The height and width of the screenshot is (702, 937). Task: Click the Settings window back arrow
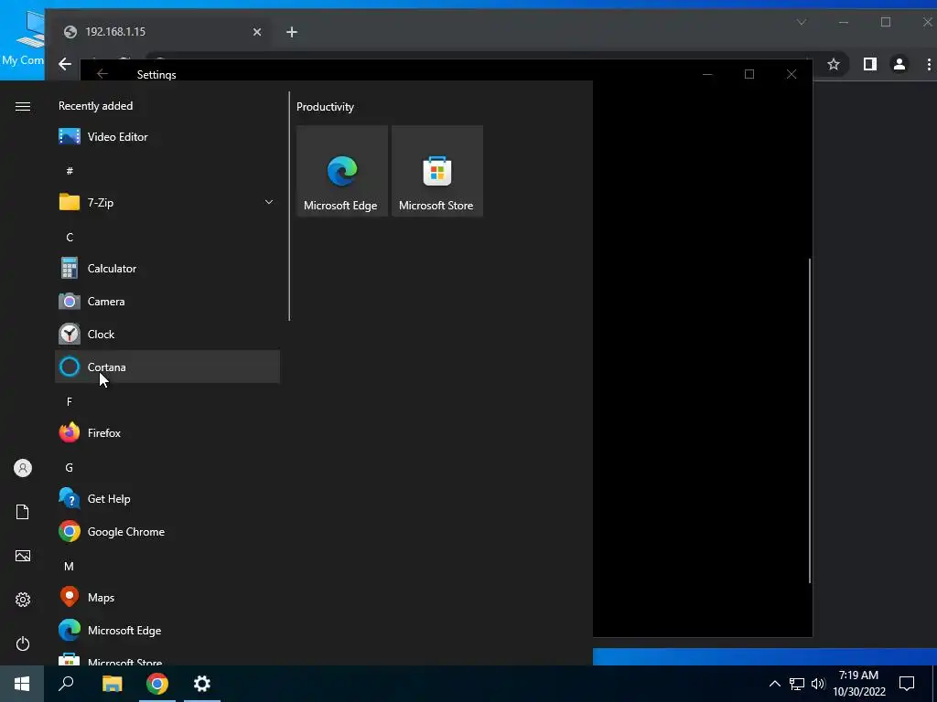point(102,73)
